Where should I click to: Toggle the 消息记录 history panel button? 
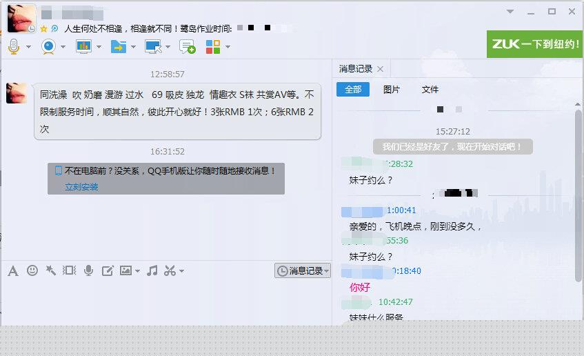[302, 270]
